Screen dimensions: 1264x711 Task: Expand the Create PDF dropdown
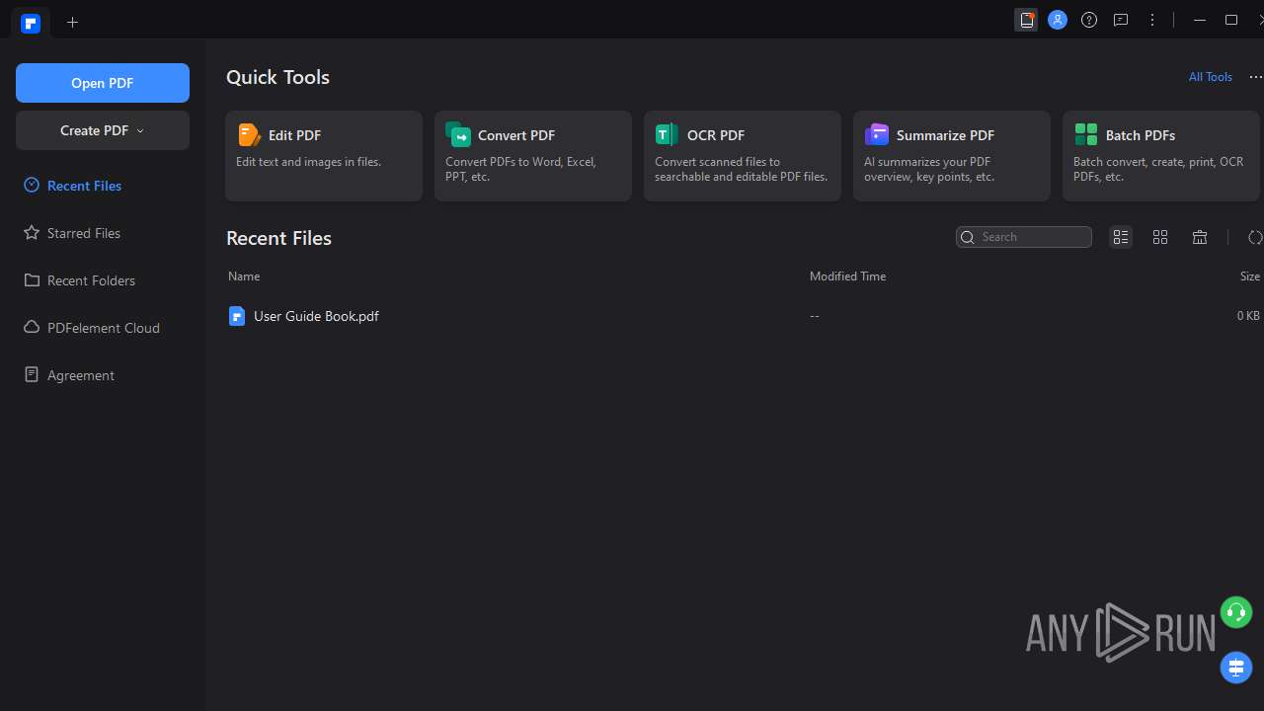click(x=103, y=130)
